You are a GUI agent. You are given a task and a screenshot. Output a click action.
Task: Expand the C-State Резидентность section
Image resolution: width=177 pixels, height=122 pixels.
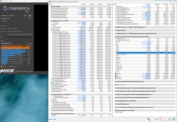pyautogui.click(x=114, y=27)
